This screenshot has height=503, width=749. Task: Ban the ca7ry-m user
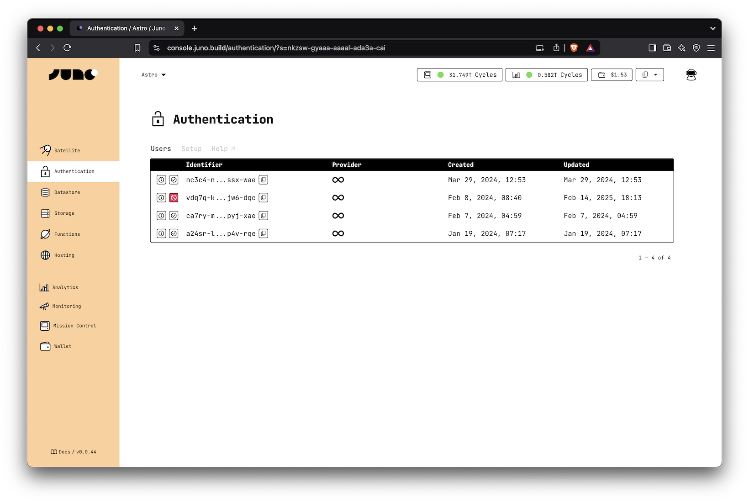click(x=174, y=215)
